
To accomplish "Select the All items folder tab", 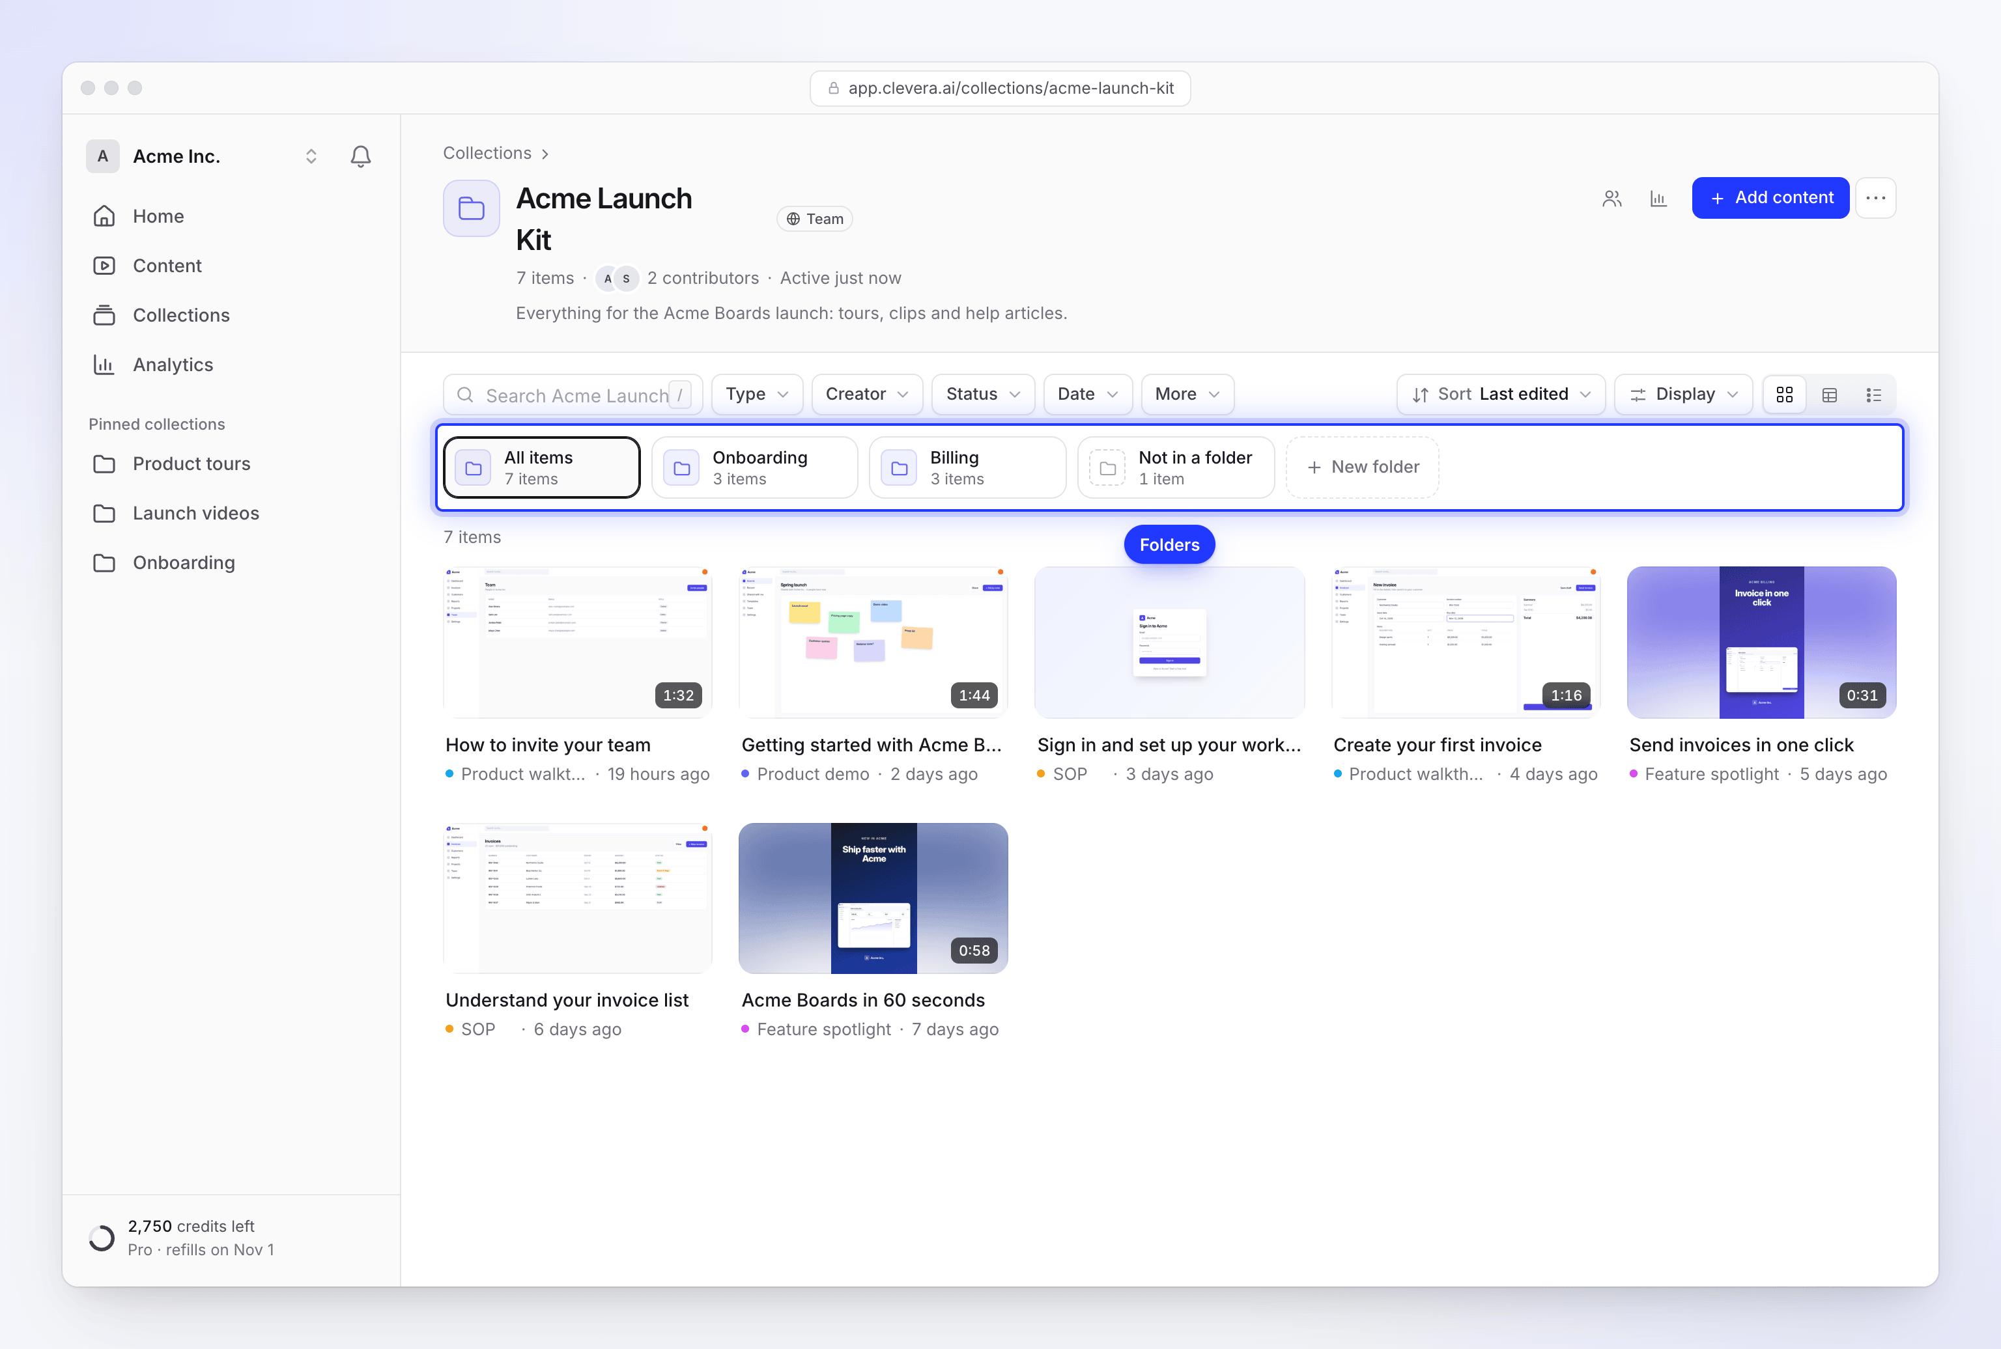I will (x=541, y=467).
